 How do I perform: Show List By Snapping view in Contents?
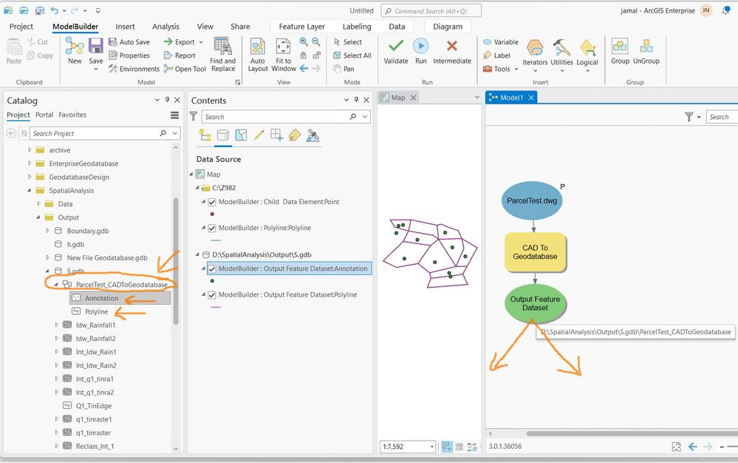[277, 135]
